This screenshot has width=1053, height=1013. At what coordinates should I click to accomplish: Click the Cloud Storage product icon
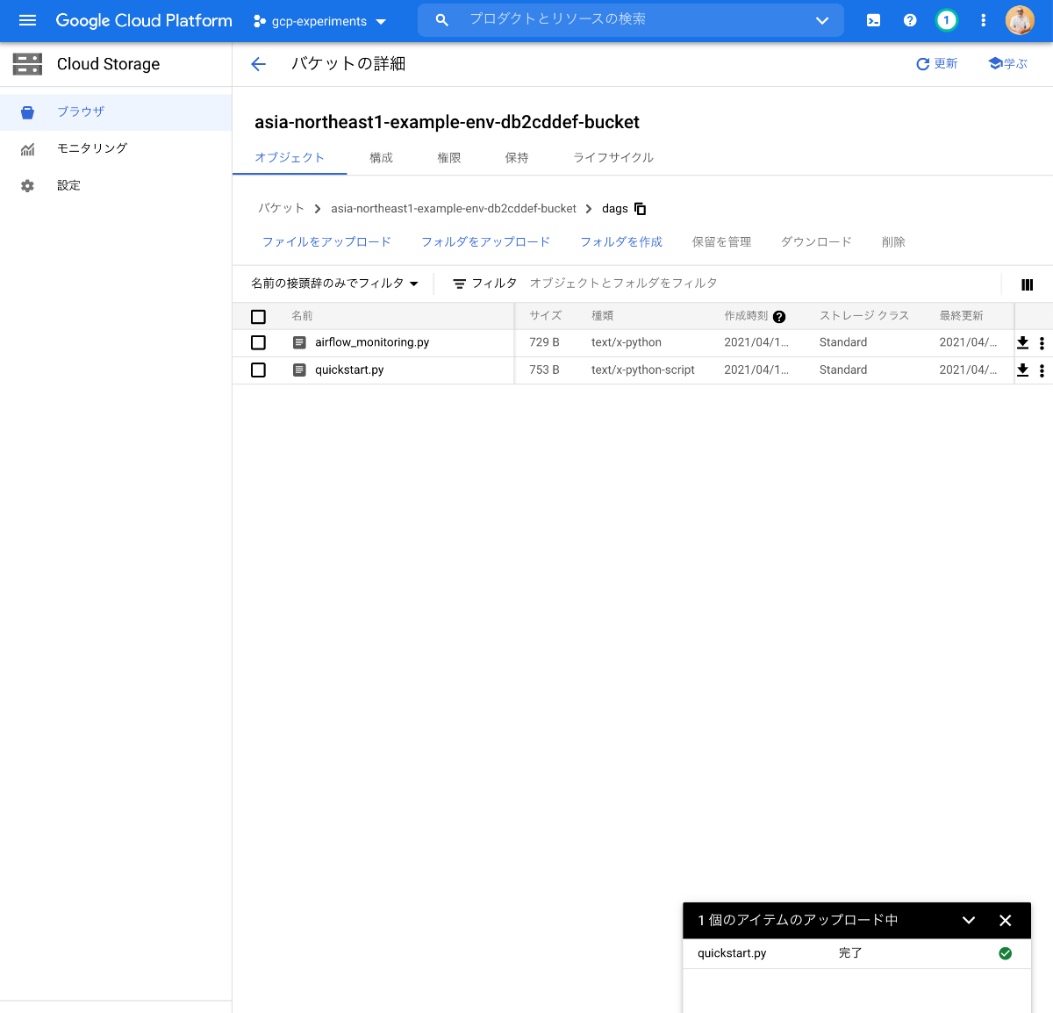pyautogui.click(x=27, y=64)
